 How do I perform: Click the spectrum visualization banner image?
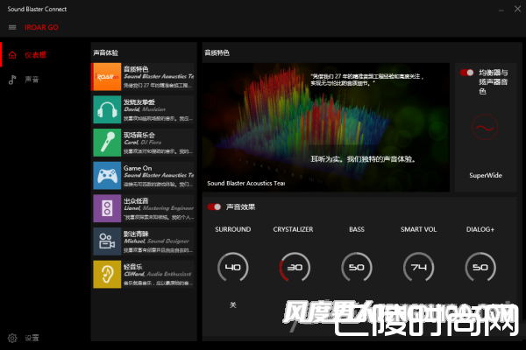tap(326, 127)
